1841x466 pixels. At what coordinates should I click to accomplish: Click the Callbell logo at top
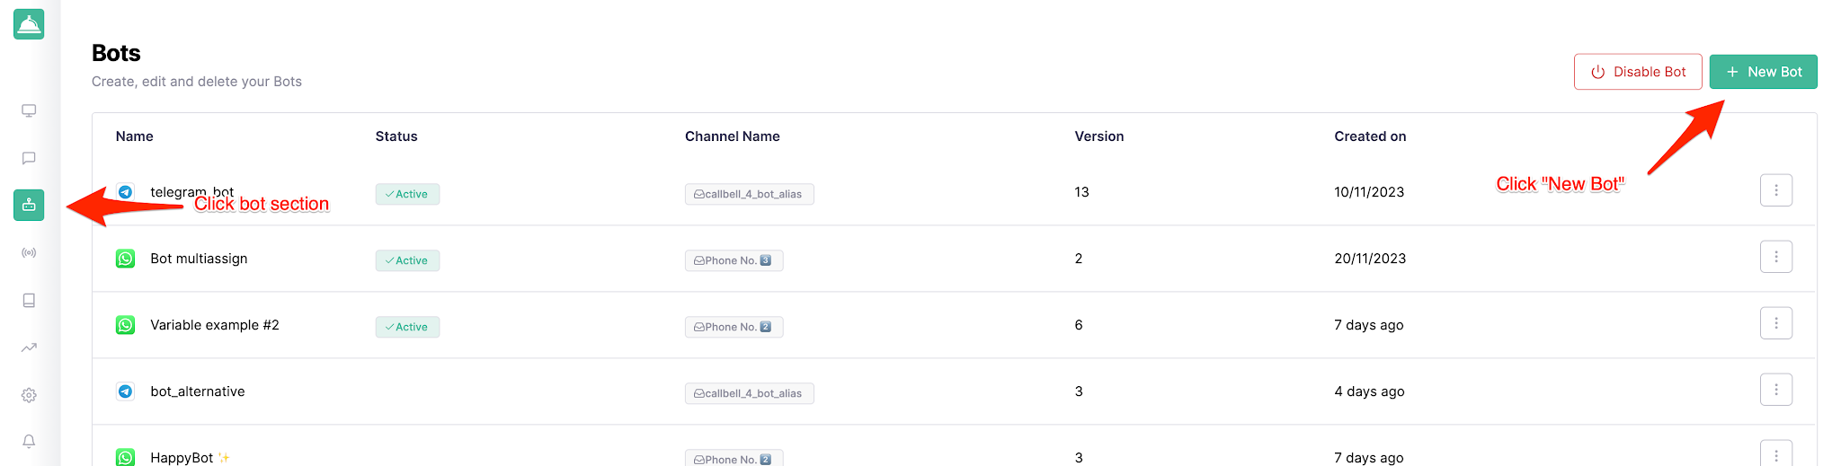coord(29,24)
